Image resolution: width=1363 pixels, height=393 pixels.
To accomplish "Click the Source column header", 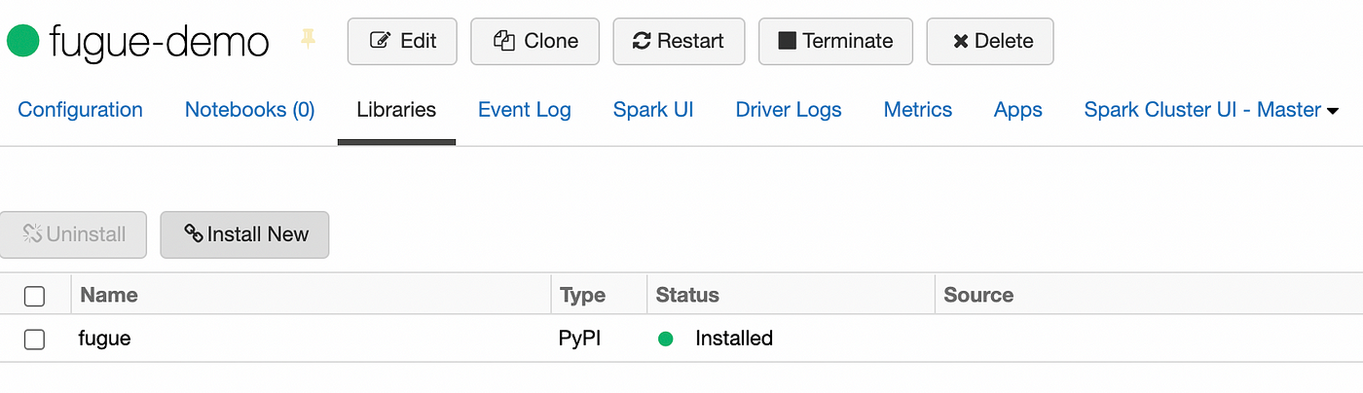I will pyautogui.click(x=978, y=295).
